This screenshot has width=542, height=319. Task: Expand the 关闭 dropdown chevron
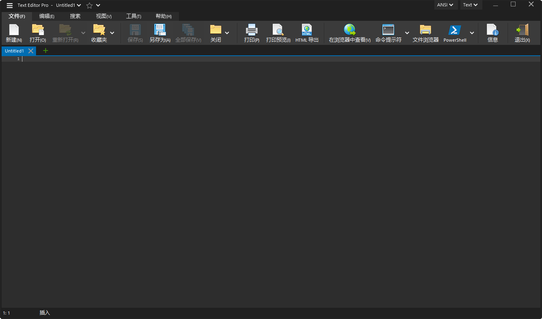tap(227, 34)
